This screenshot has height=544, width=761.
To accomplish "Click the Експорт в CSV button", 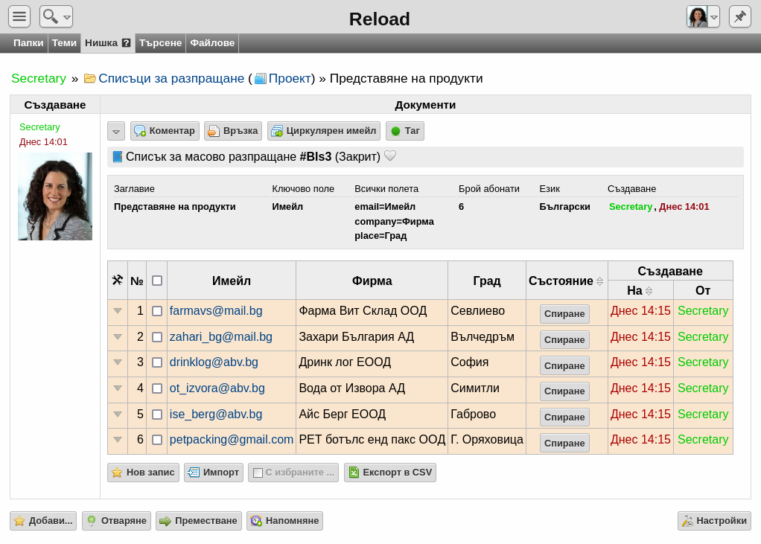I will 390,473.
